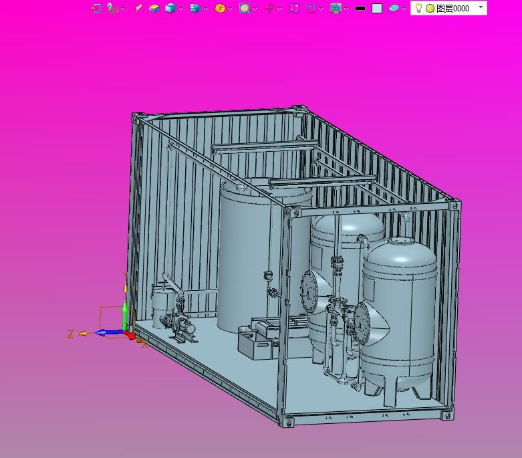Click the blue Z-axis arrow of the triad
522x458 pixels.
click(x=109, y=332)
